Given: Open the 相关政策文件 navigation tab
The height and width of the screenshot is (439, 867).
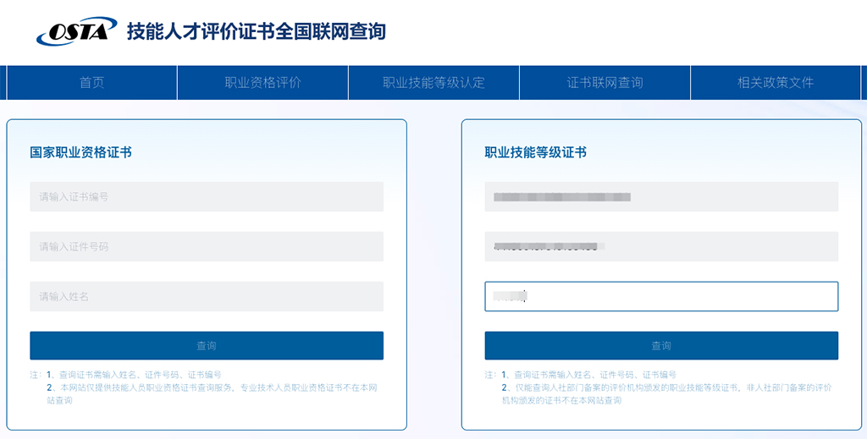Looking at the screenshot, I should point(775,83).
